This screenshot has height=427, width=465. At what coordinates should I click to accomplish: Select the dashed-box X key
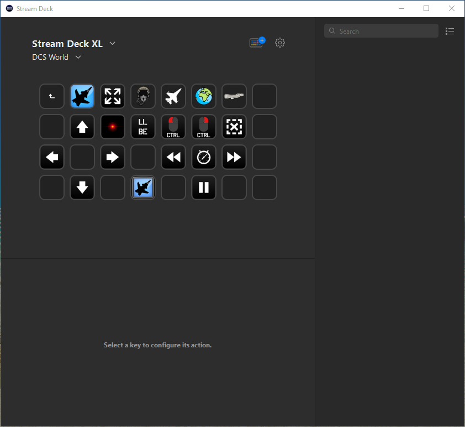[x=234, y=127]
